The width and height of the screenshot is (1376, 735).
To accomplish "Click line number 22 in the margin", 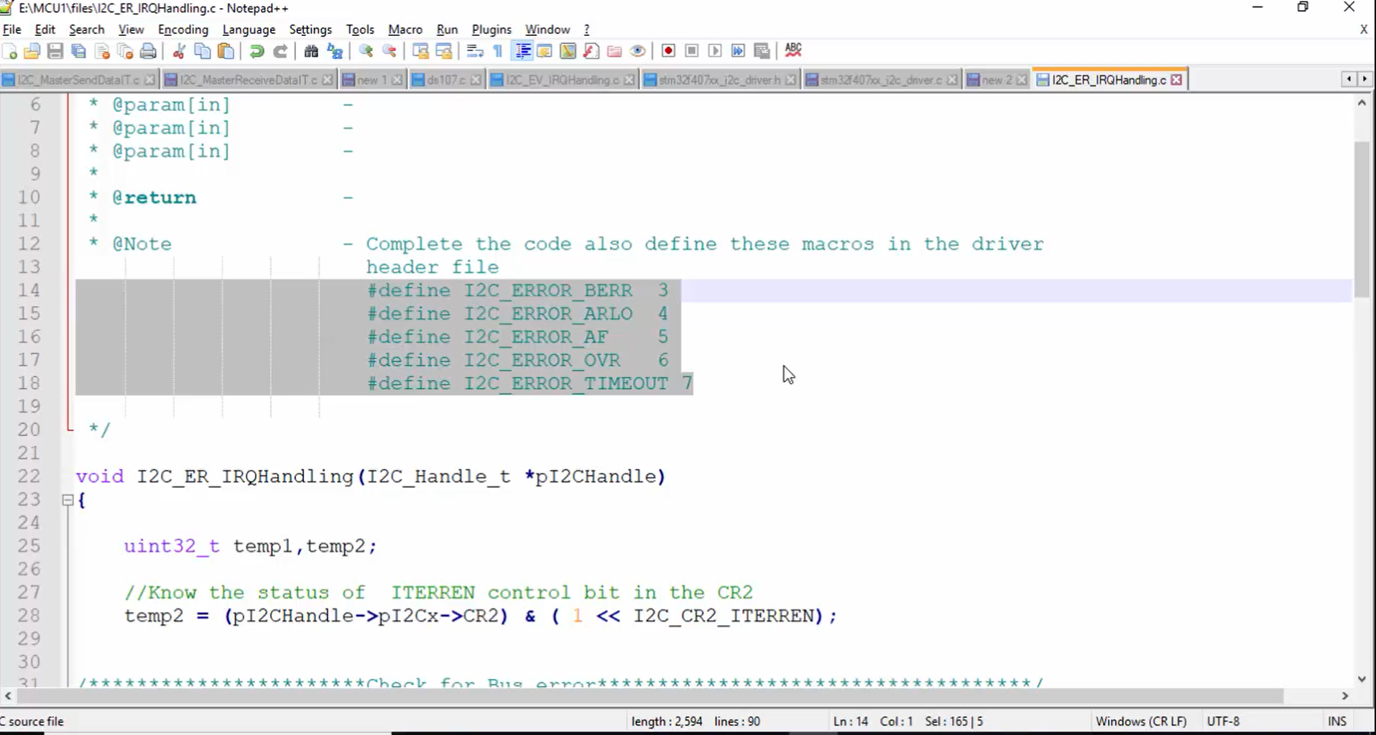I will pos(29,476).
